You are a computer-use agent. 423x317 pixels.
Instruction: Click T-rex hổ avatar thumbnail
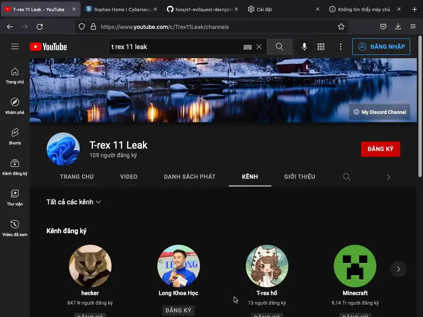pos(267,266)
